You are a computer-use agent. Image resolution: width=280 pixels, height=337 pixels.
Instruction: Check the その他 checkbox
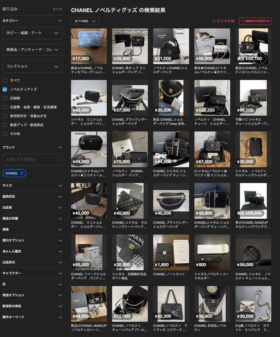point(5,134)
